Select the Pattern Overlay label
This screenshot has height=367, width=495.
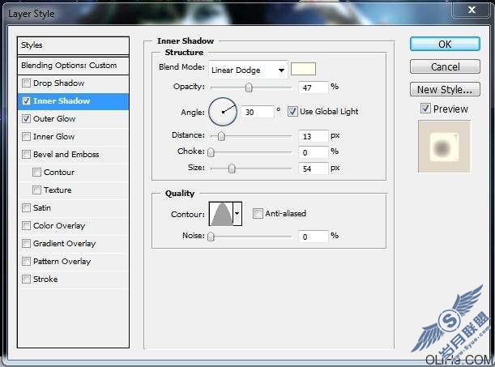coord(62,262)
